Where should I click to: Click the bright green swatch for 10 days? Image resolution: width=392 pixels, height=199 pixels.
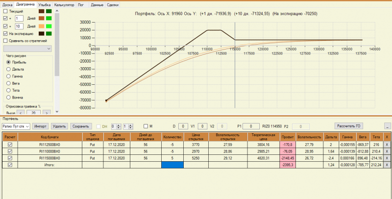pyautogui.click(x=49, y=26)
